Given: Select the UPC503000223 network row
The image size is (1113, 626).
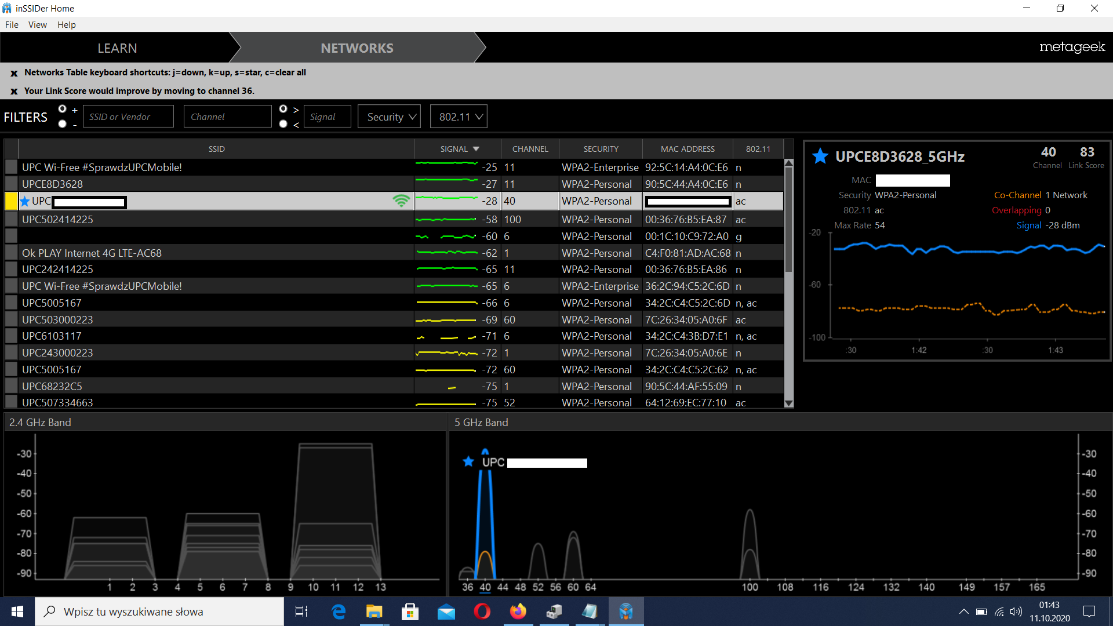Looking at the screenshot, I should point(394,319).
